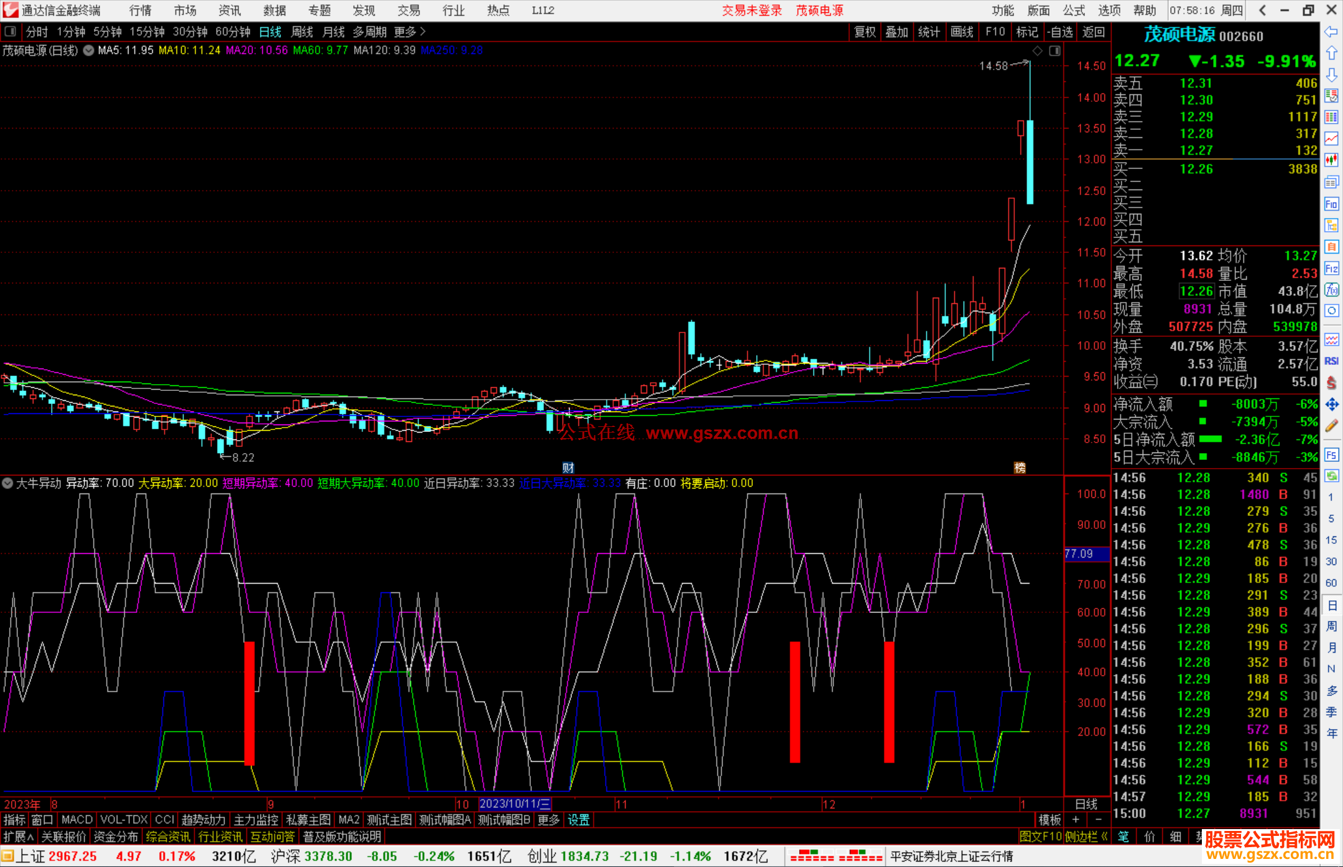The width and height of the screenshot is (1343, 867).
Task: Select the 60分钟 period tab
Action: coord(233,31)
